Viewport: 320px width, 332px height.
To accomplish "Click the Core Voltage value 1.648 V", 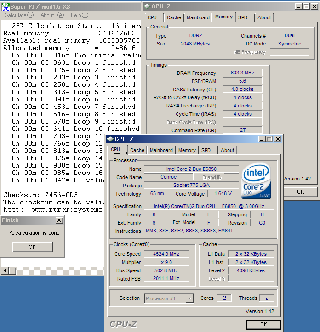I will click(x=223, y=193).
